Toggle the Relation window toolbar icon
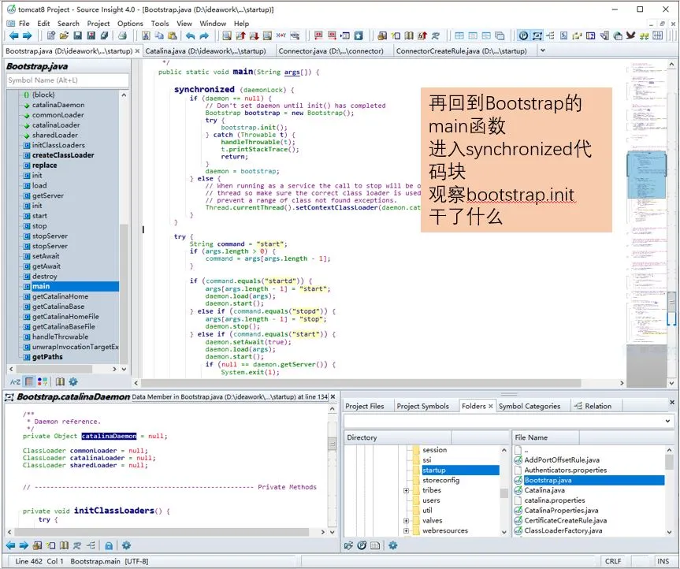 550,35
